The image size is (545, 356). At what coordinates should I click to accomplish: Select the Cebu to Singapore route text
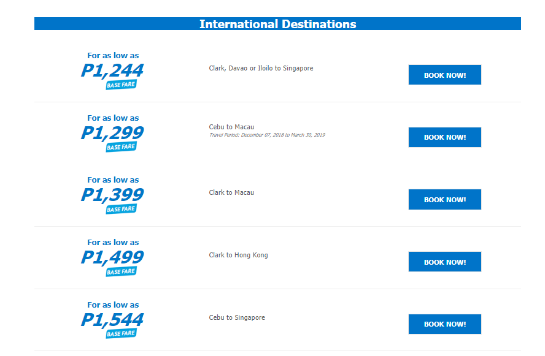click(237, 317)
